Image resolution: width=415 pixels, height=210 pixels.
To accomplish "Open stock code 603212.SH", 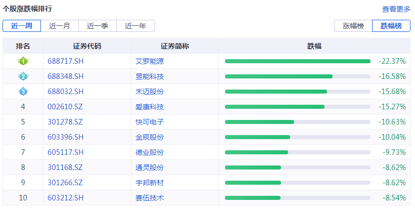I will tap(65, 198).
